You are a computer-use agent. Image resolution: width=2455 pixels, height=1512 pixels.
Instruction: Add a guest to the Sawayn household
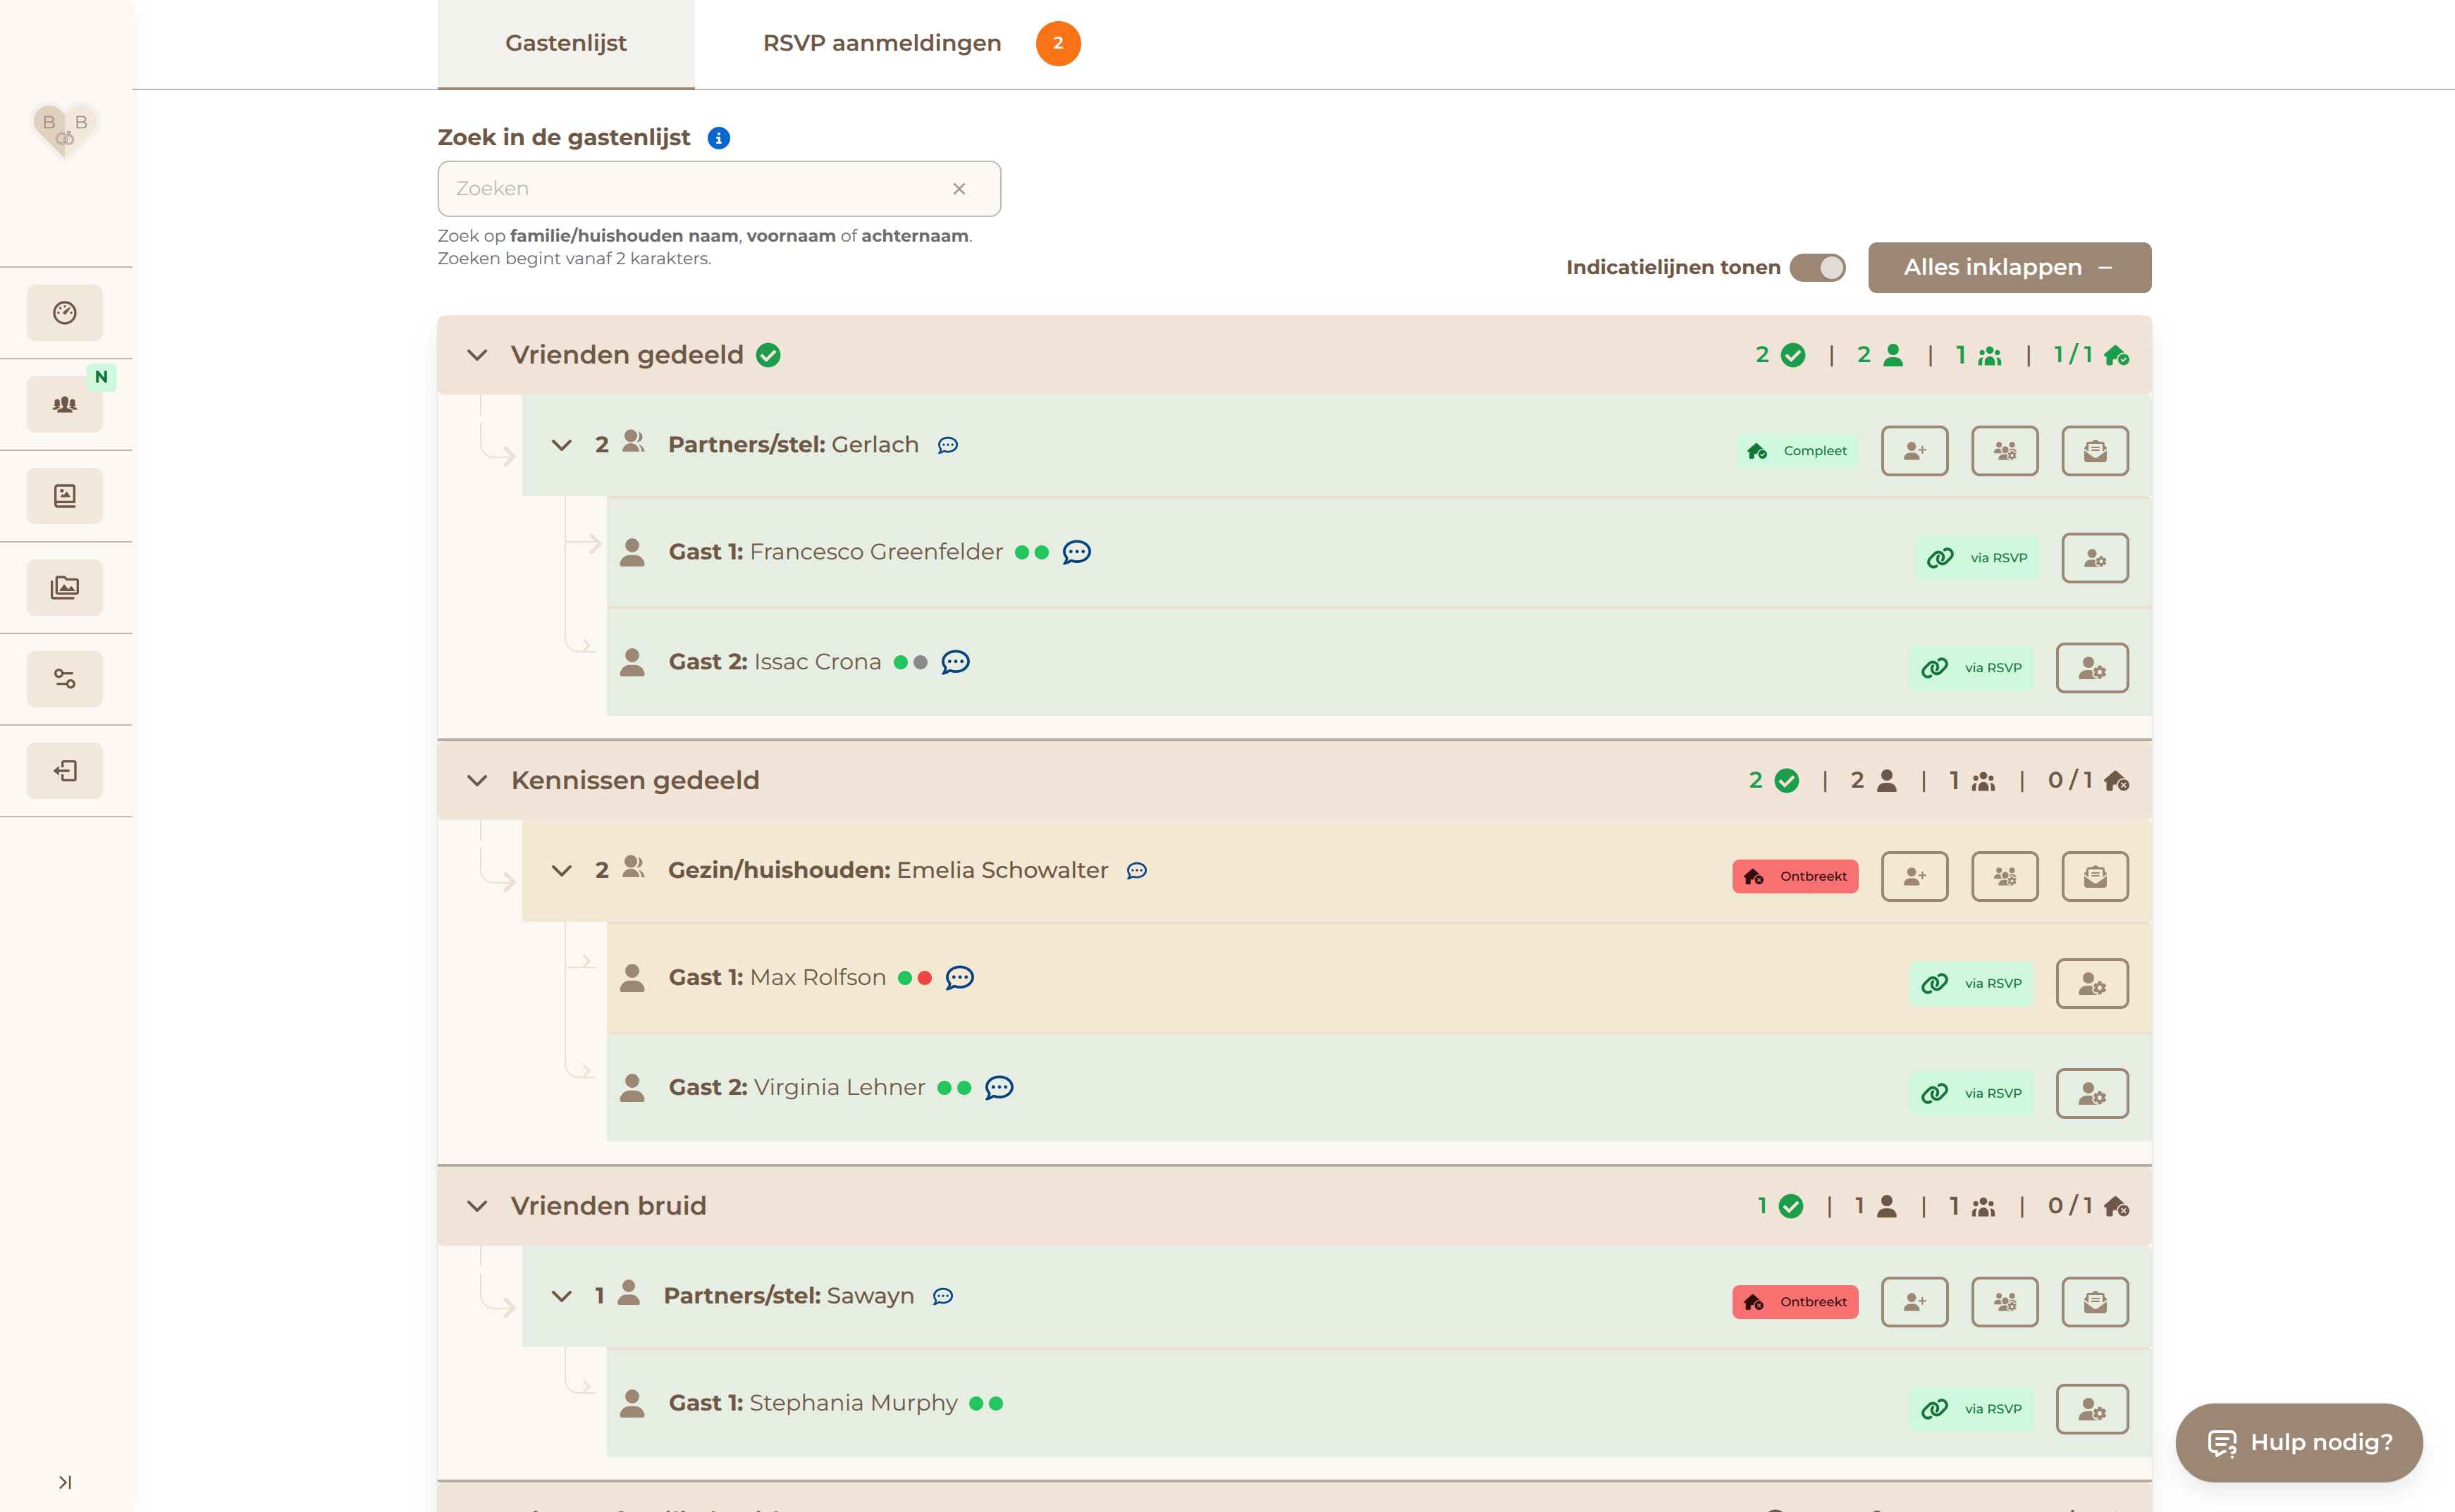[1915, 1302]
